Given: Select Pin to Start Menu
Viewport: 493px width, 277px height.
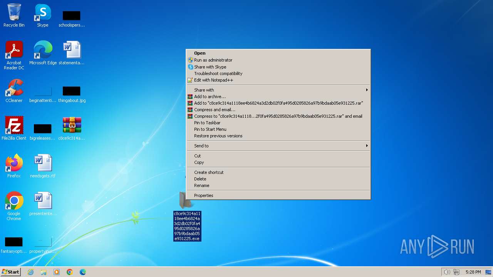Looking at the screenshot, I should [x=278, y=129].
